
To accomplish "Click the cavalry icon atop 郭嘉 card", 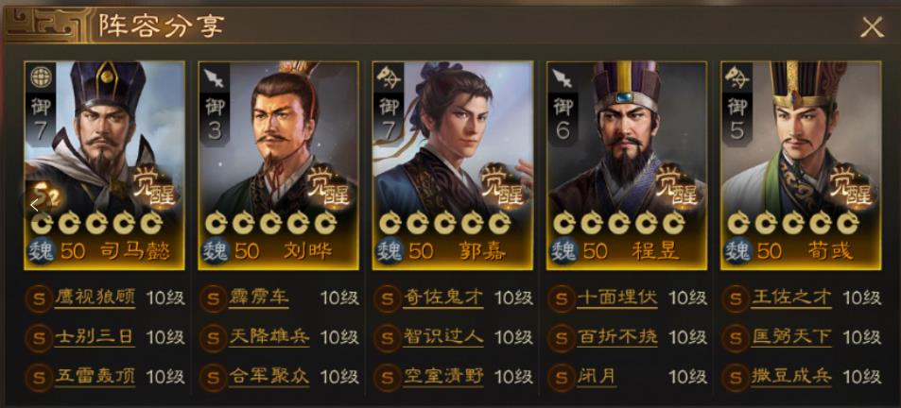I will click(x=389, y=76).
